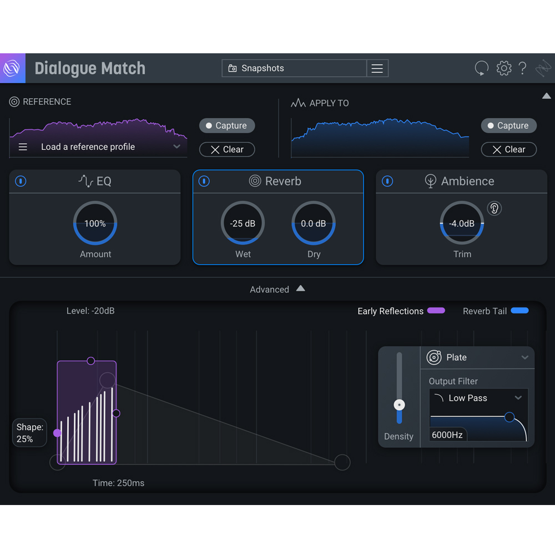The image size is (555, 555).
Task: Click the Reverb Wet knob
Action: point(243,223)
